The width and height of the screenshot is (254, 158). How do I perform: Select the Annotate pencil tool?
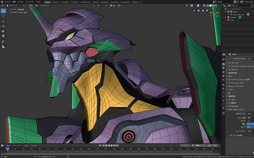[x=3, y=42]
